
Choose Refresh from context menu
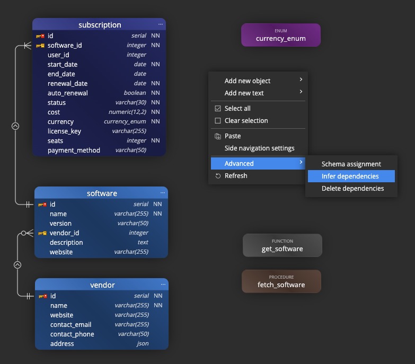pos(258,176)
